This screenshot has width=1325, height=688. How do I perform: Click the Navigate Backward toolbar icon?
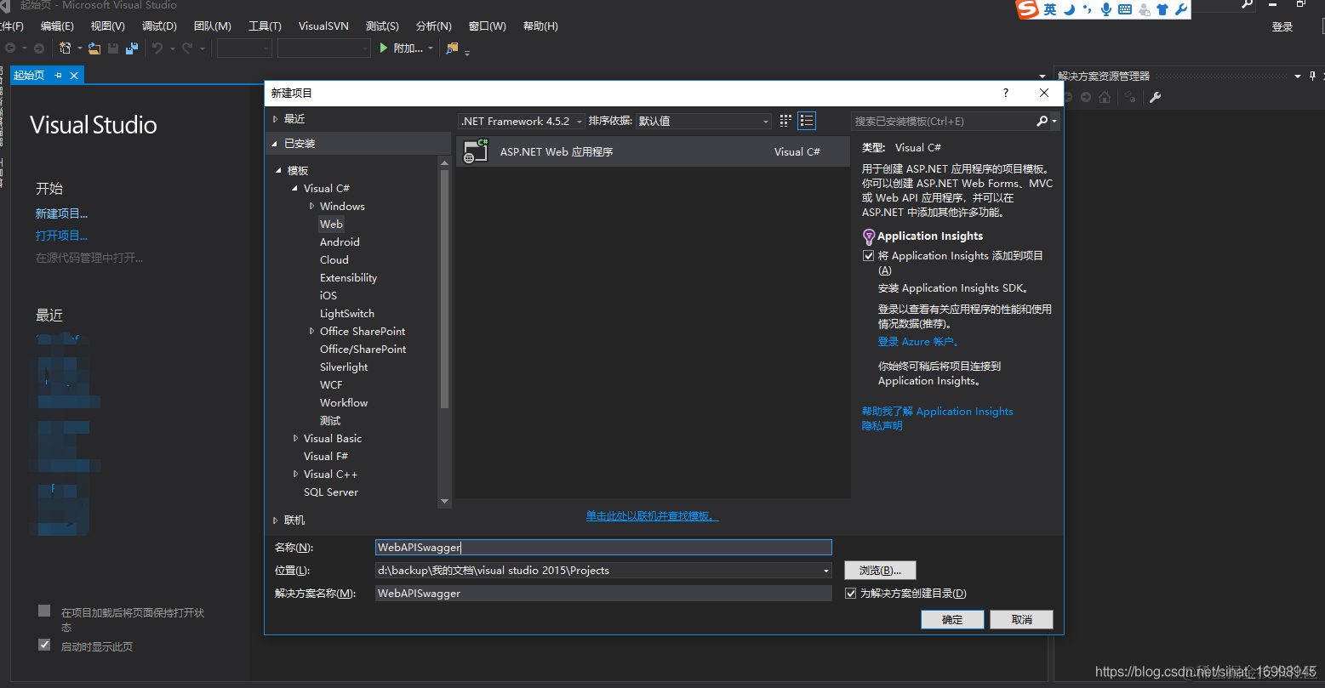(10, 48)
